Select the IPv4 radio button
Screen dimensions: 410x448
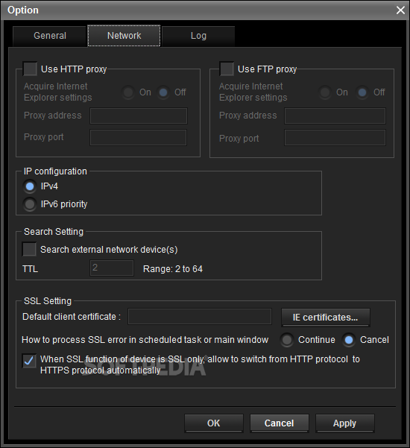point(30,186)
